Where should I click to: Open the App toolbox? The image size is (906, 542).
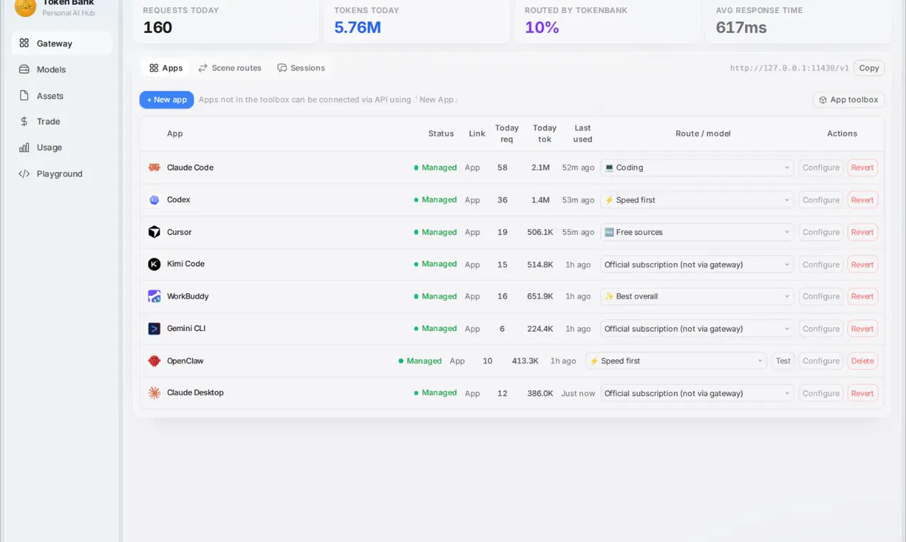coord(848,100)
